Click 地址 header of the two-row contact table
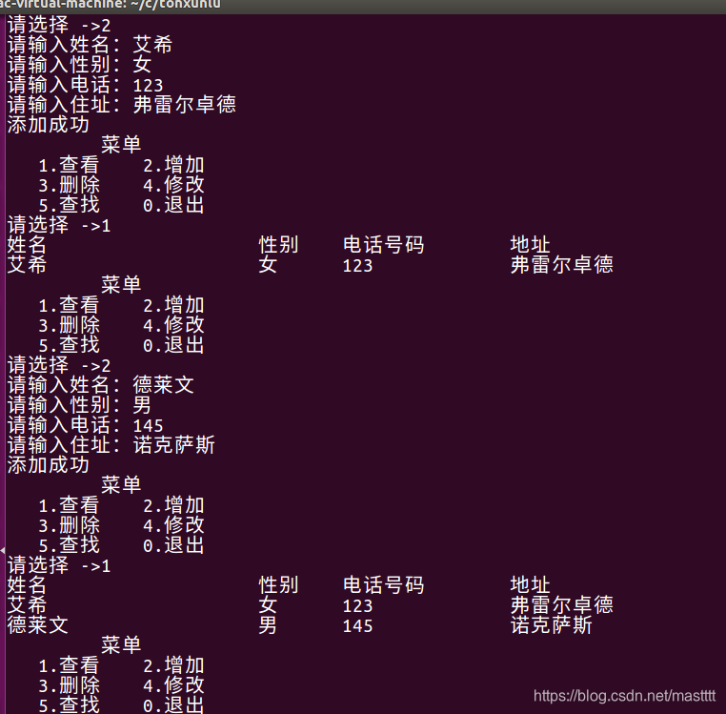 (531, 585)
